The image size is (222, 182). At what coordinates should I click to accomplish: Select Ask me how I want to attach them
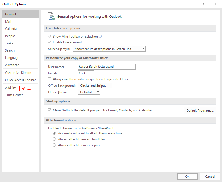point(54,133)
